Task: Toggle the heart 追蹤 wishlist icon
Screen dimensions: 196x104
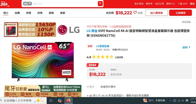Action: [135, 13]
